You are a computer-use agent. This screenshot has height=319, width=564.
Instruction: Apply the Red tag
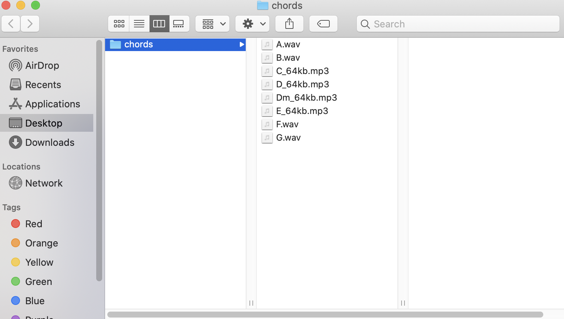tap(34, 224)
